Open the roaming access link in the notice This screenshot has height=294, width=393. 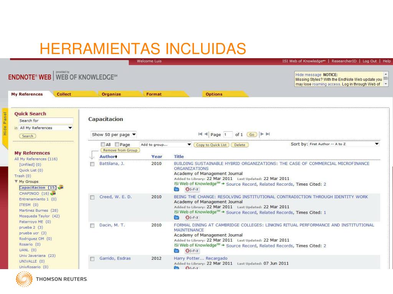tap(326, 84)
